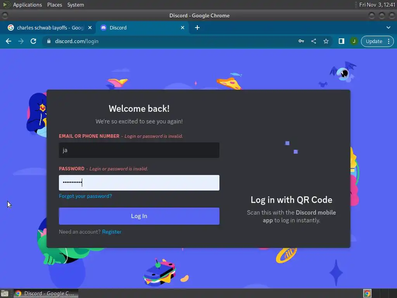Viewport: 397px width, 298px height.
Task: Click the Log in with QR Code heading
Action: pos(292,200)
